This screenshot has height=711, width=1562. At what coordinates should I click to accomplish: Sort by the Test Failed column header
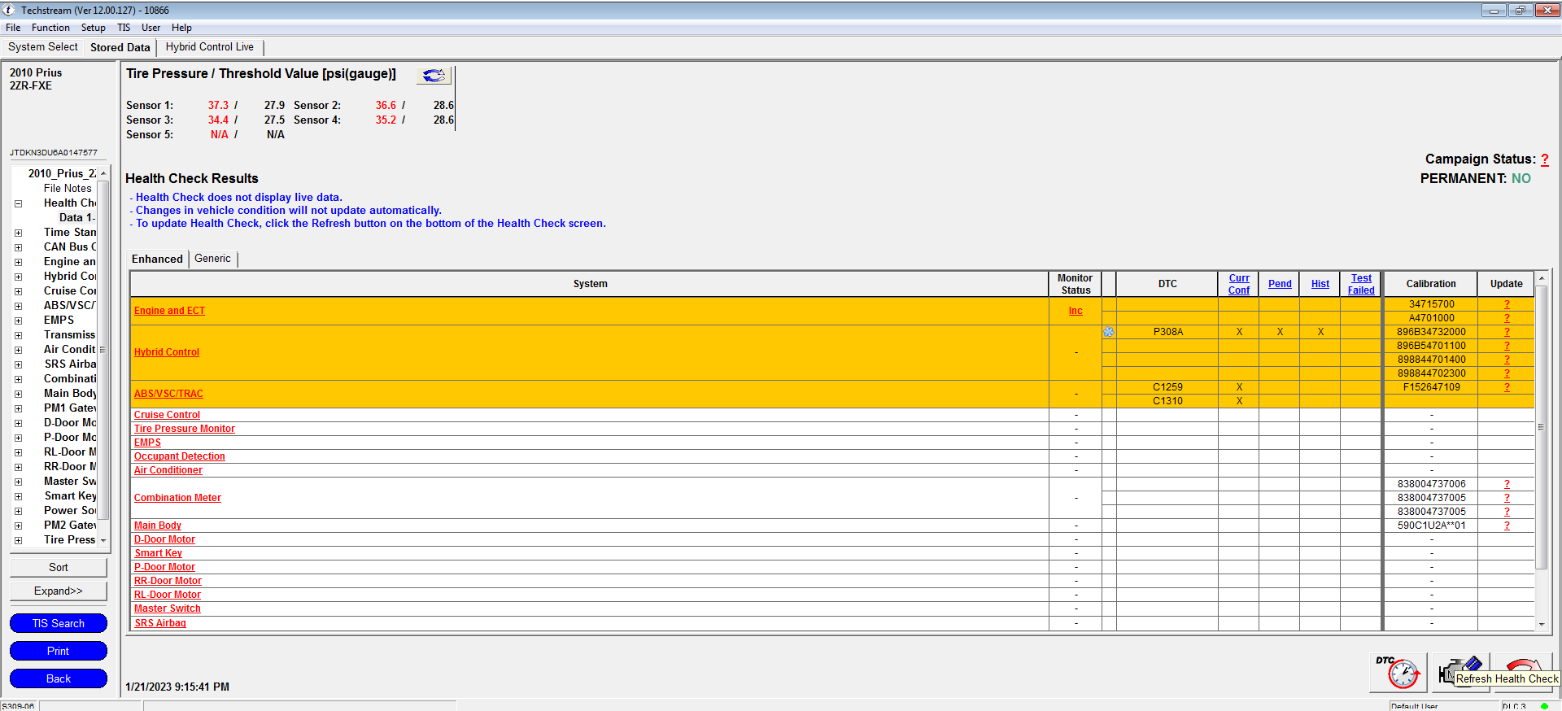[x=1361, y=284]
